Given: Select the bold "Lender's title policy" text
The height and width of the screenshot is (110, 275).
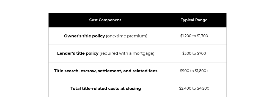Looking at the screenshot, I should click(x=78, y=53).
